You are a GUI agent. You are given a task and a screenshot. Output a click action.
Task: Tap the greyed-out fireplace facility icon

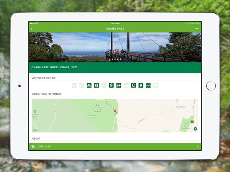[126, 85]
